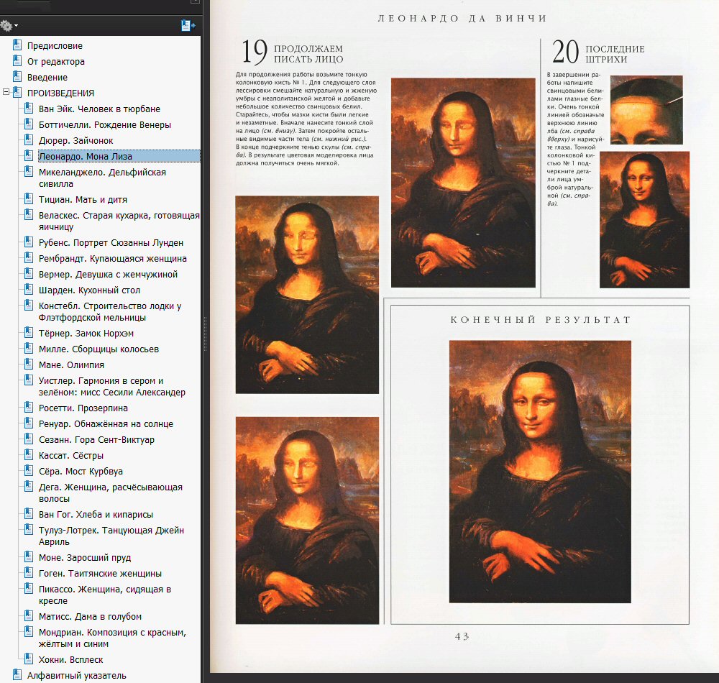
Task: Click bookmark icon for Констебл. Строительство лодки
Action: (x=29, y=306)
